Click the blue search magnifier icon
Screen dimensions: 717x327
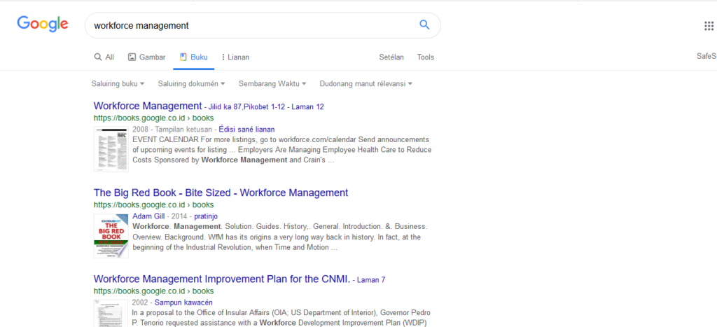tap(424, 25)
